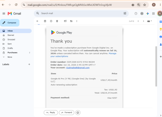Select payment method Visa-4297 text
Viewport: 162px width, 117px height.
pyautogui.click(x=112, y=98)
